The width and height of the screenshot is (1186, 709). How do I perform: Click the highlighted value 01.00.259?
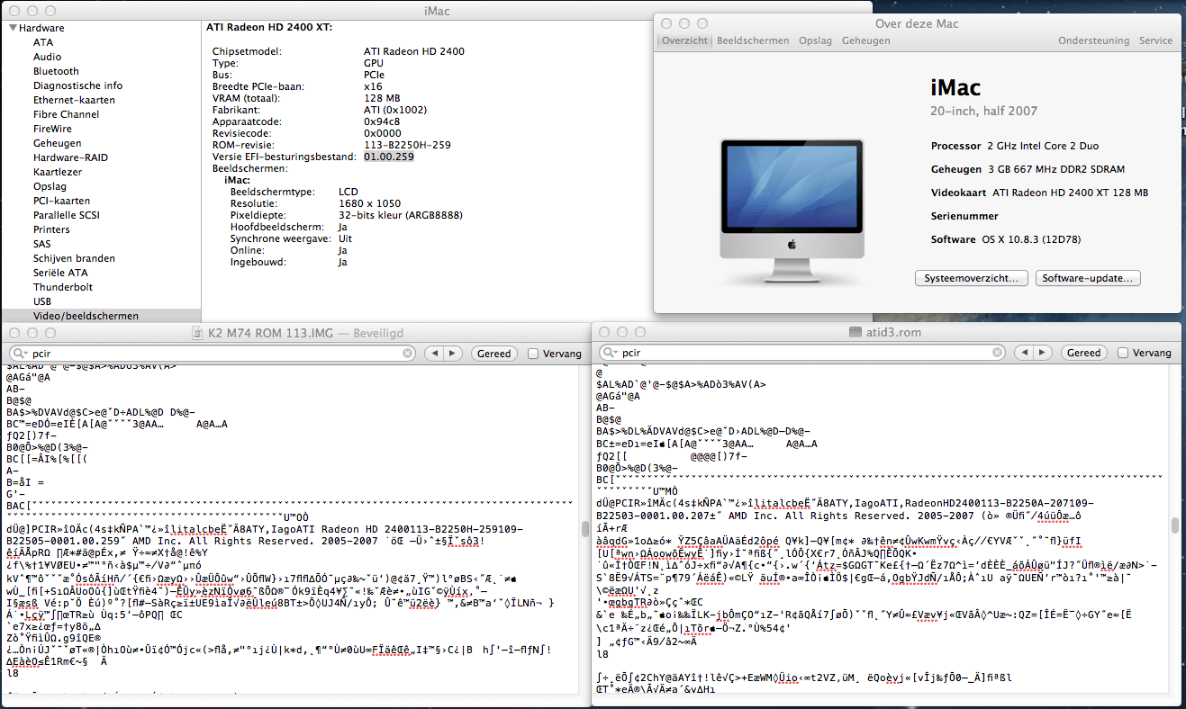coord(389,157)
